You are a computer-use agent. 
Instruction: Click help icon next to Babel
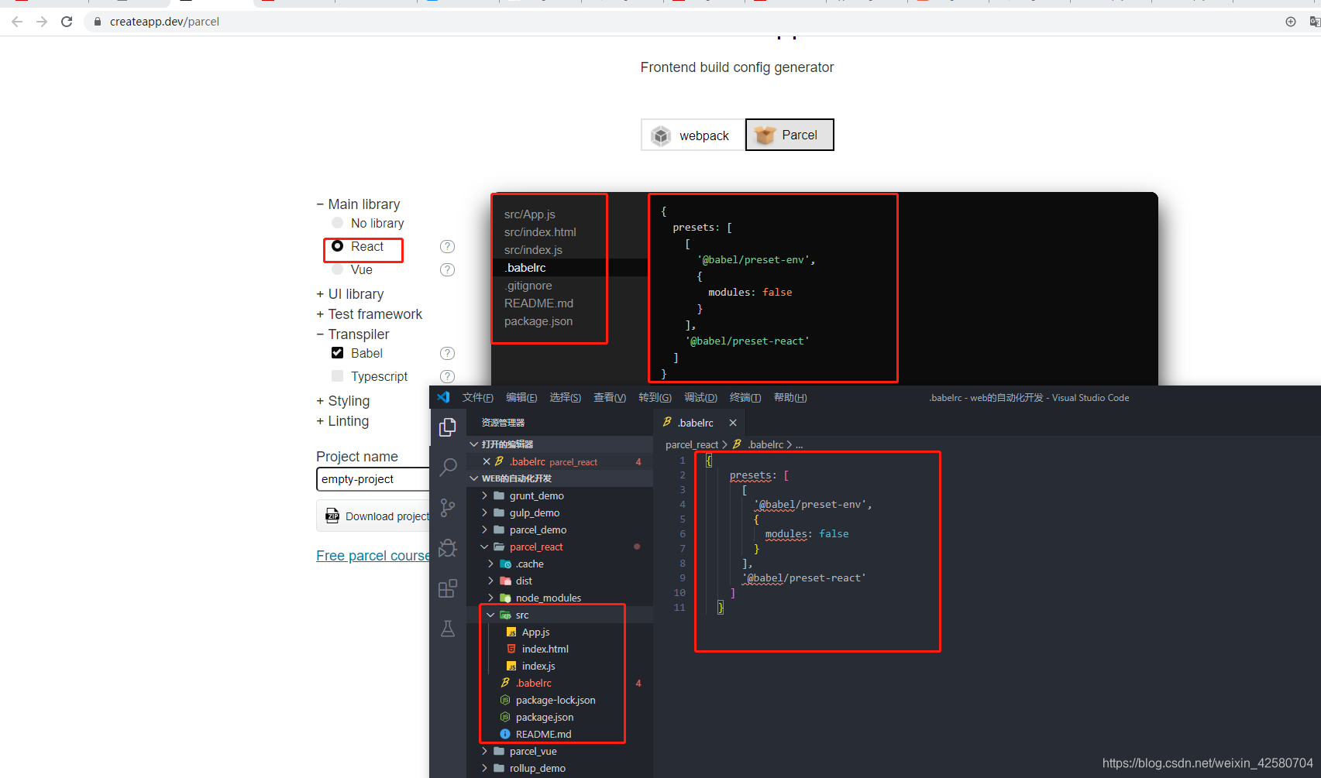447,353
